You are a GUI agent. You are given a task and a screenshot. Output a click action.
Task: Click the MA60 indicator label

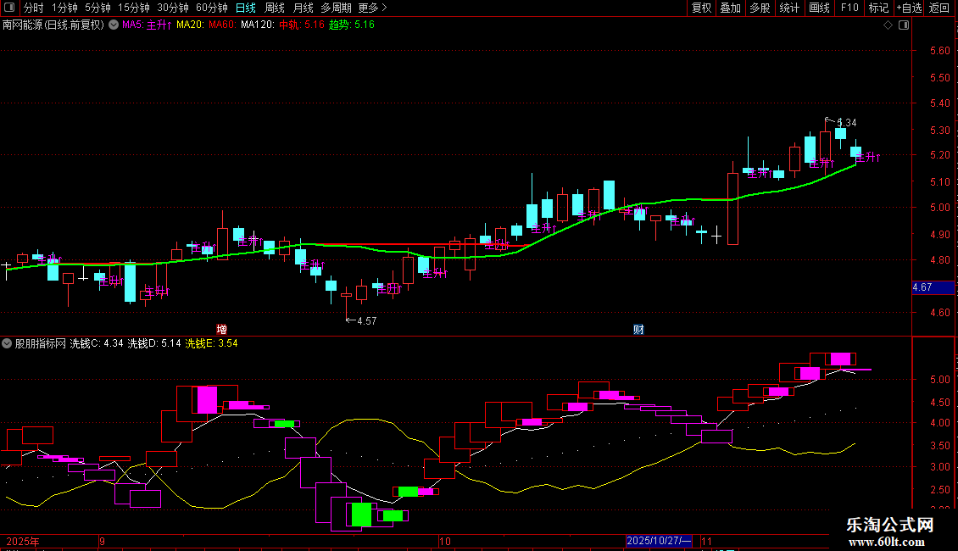point(222,25)
